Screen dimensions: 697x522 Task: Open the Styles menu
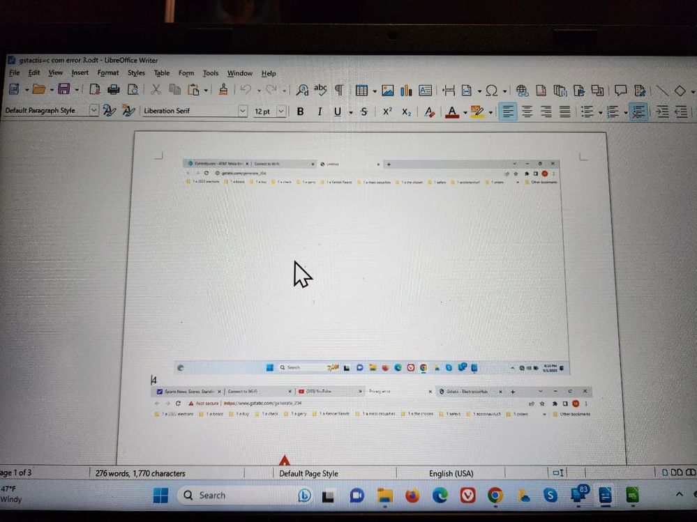click(136, 72)
